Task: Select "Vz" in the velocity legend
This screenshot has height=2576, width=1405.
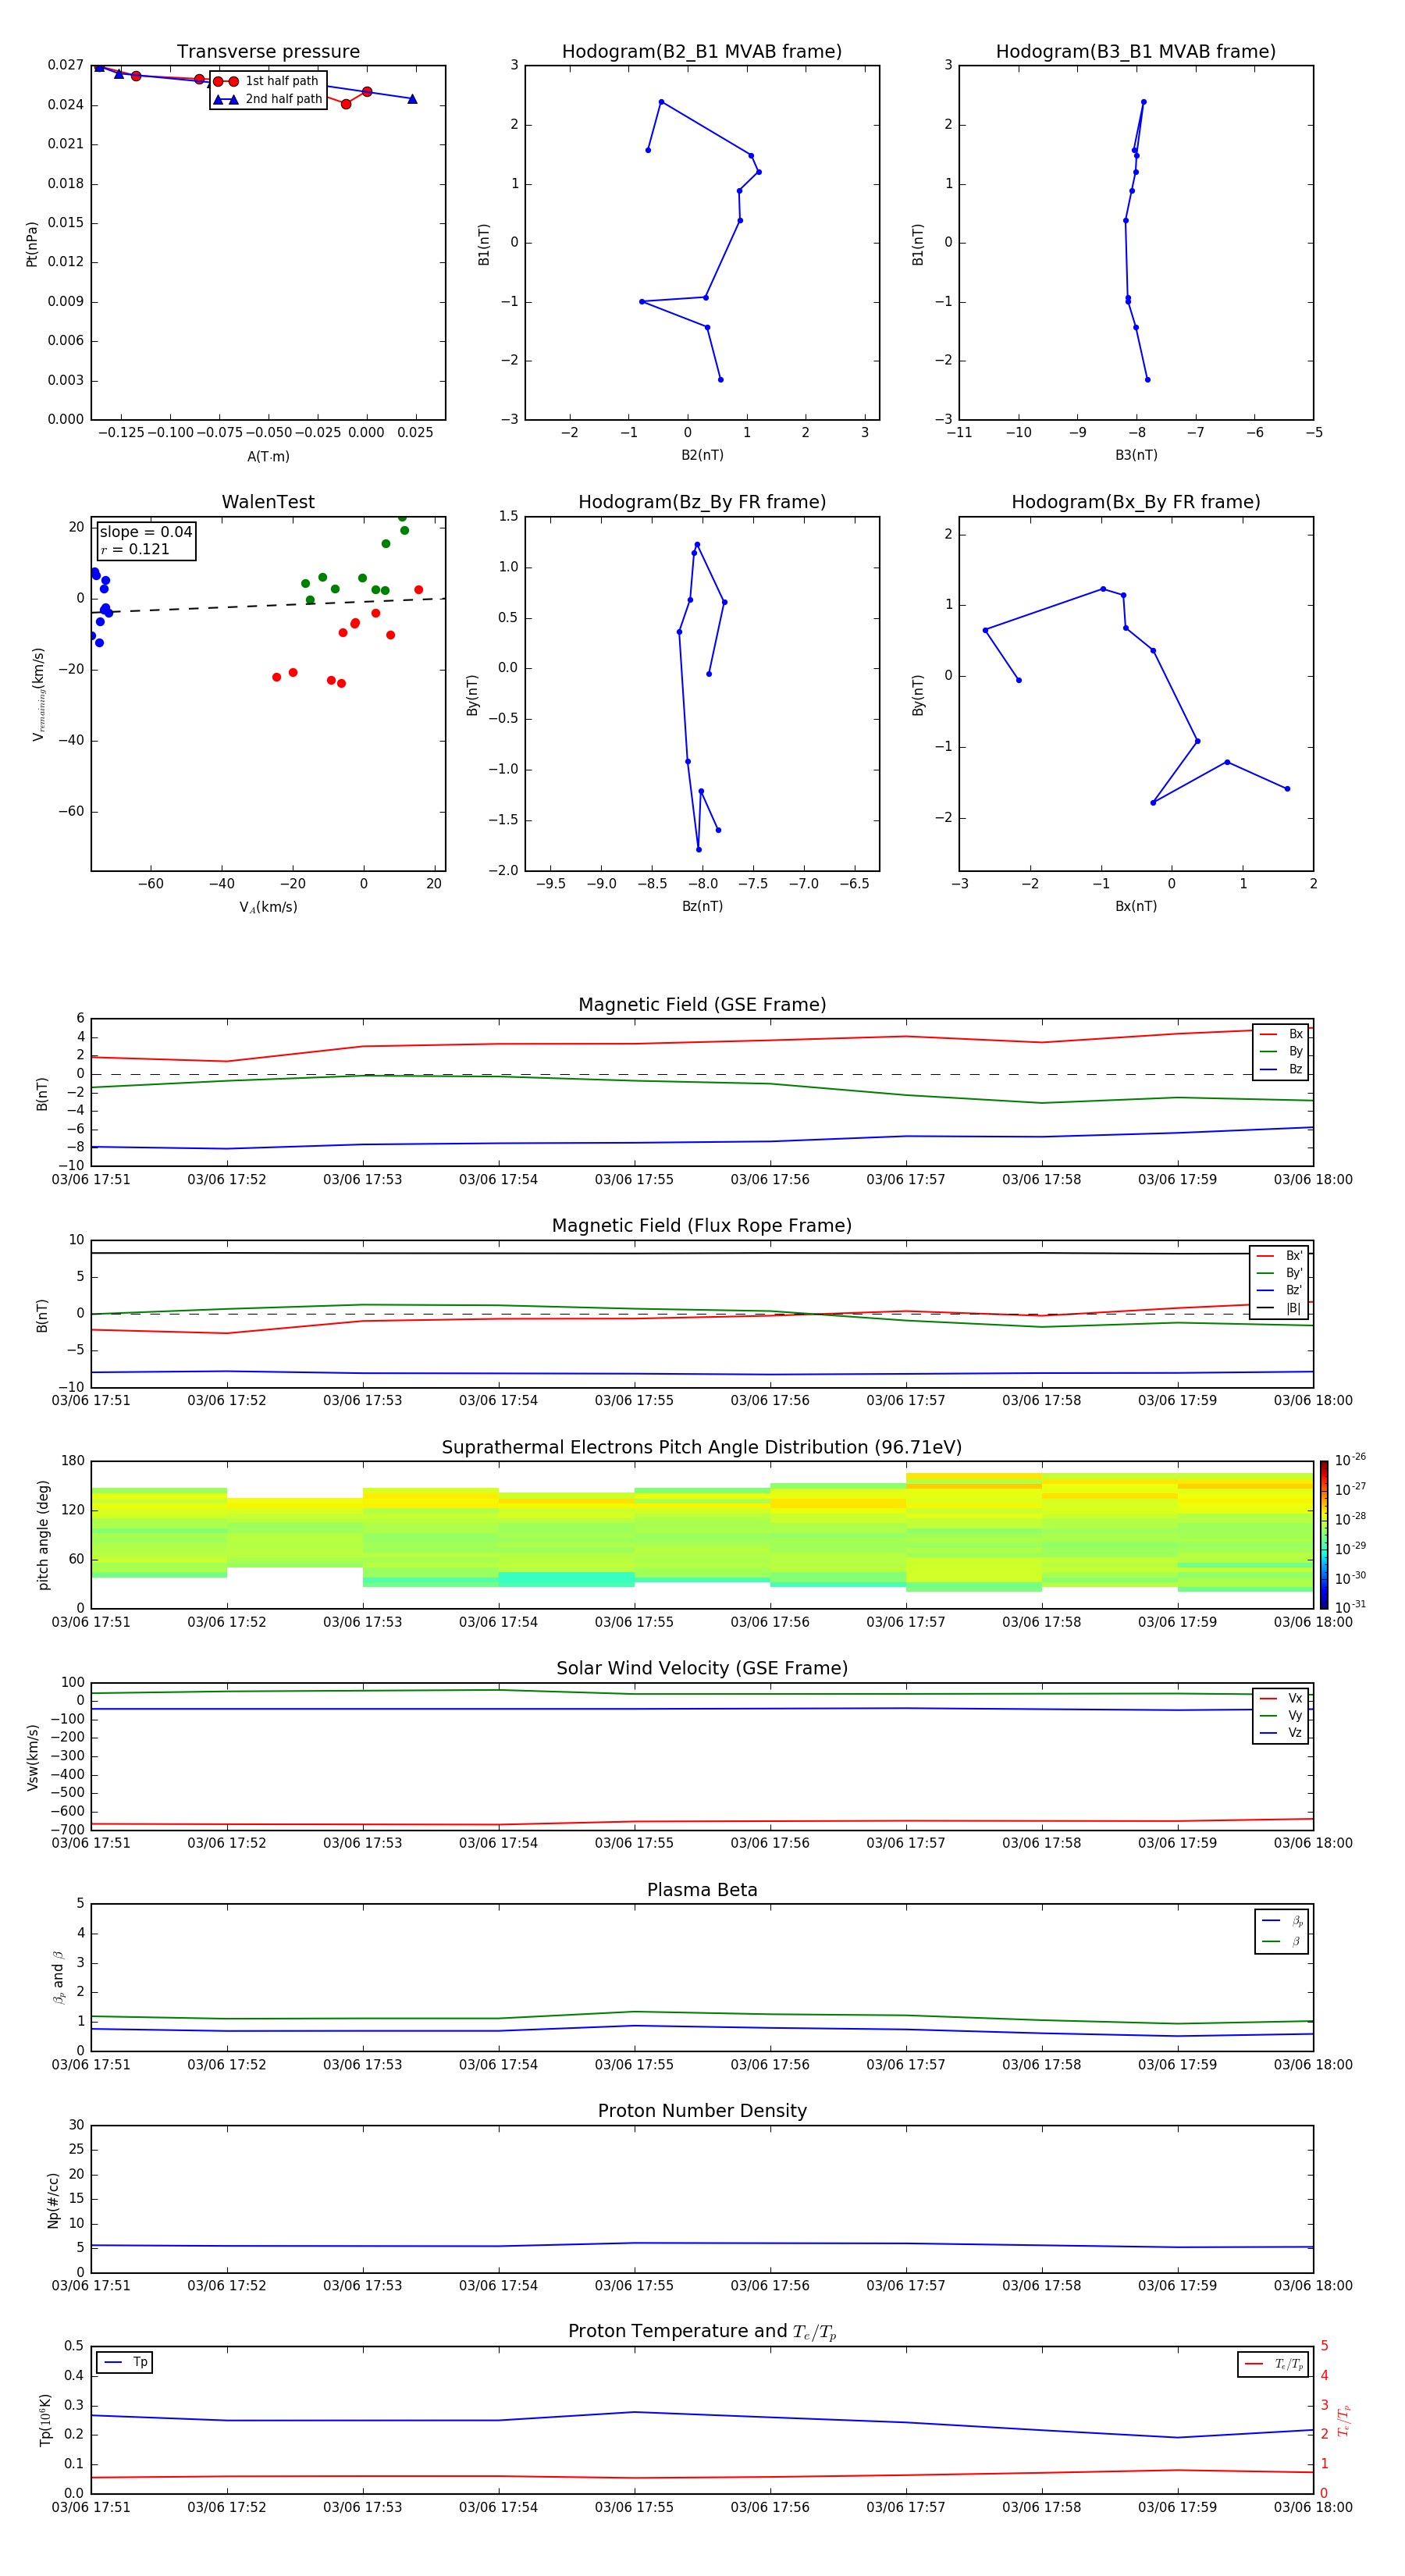Action: point(1295,1733)
